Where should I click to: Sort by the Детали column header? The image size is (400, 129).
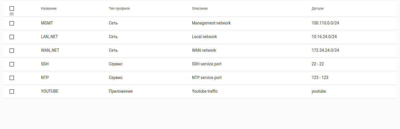coord(317,9)
